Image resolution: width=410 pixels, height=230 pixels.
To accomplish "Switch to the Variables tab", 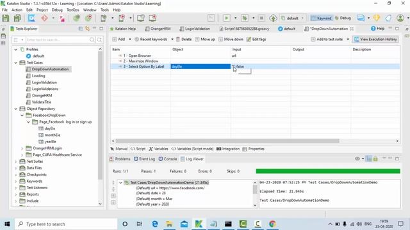I will 158,149.
